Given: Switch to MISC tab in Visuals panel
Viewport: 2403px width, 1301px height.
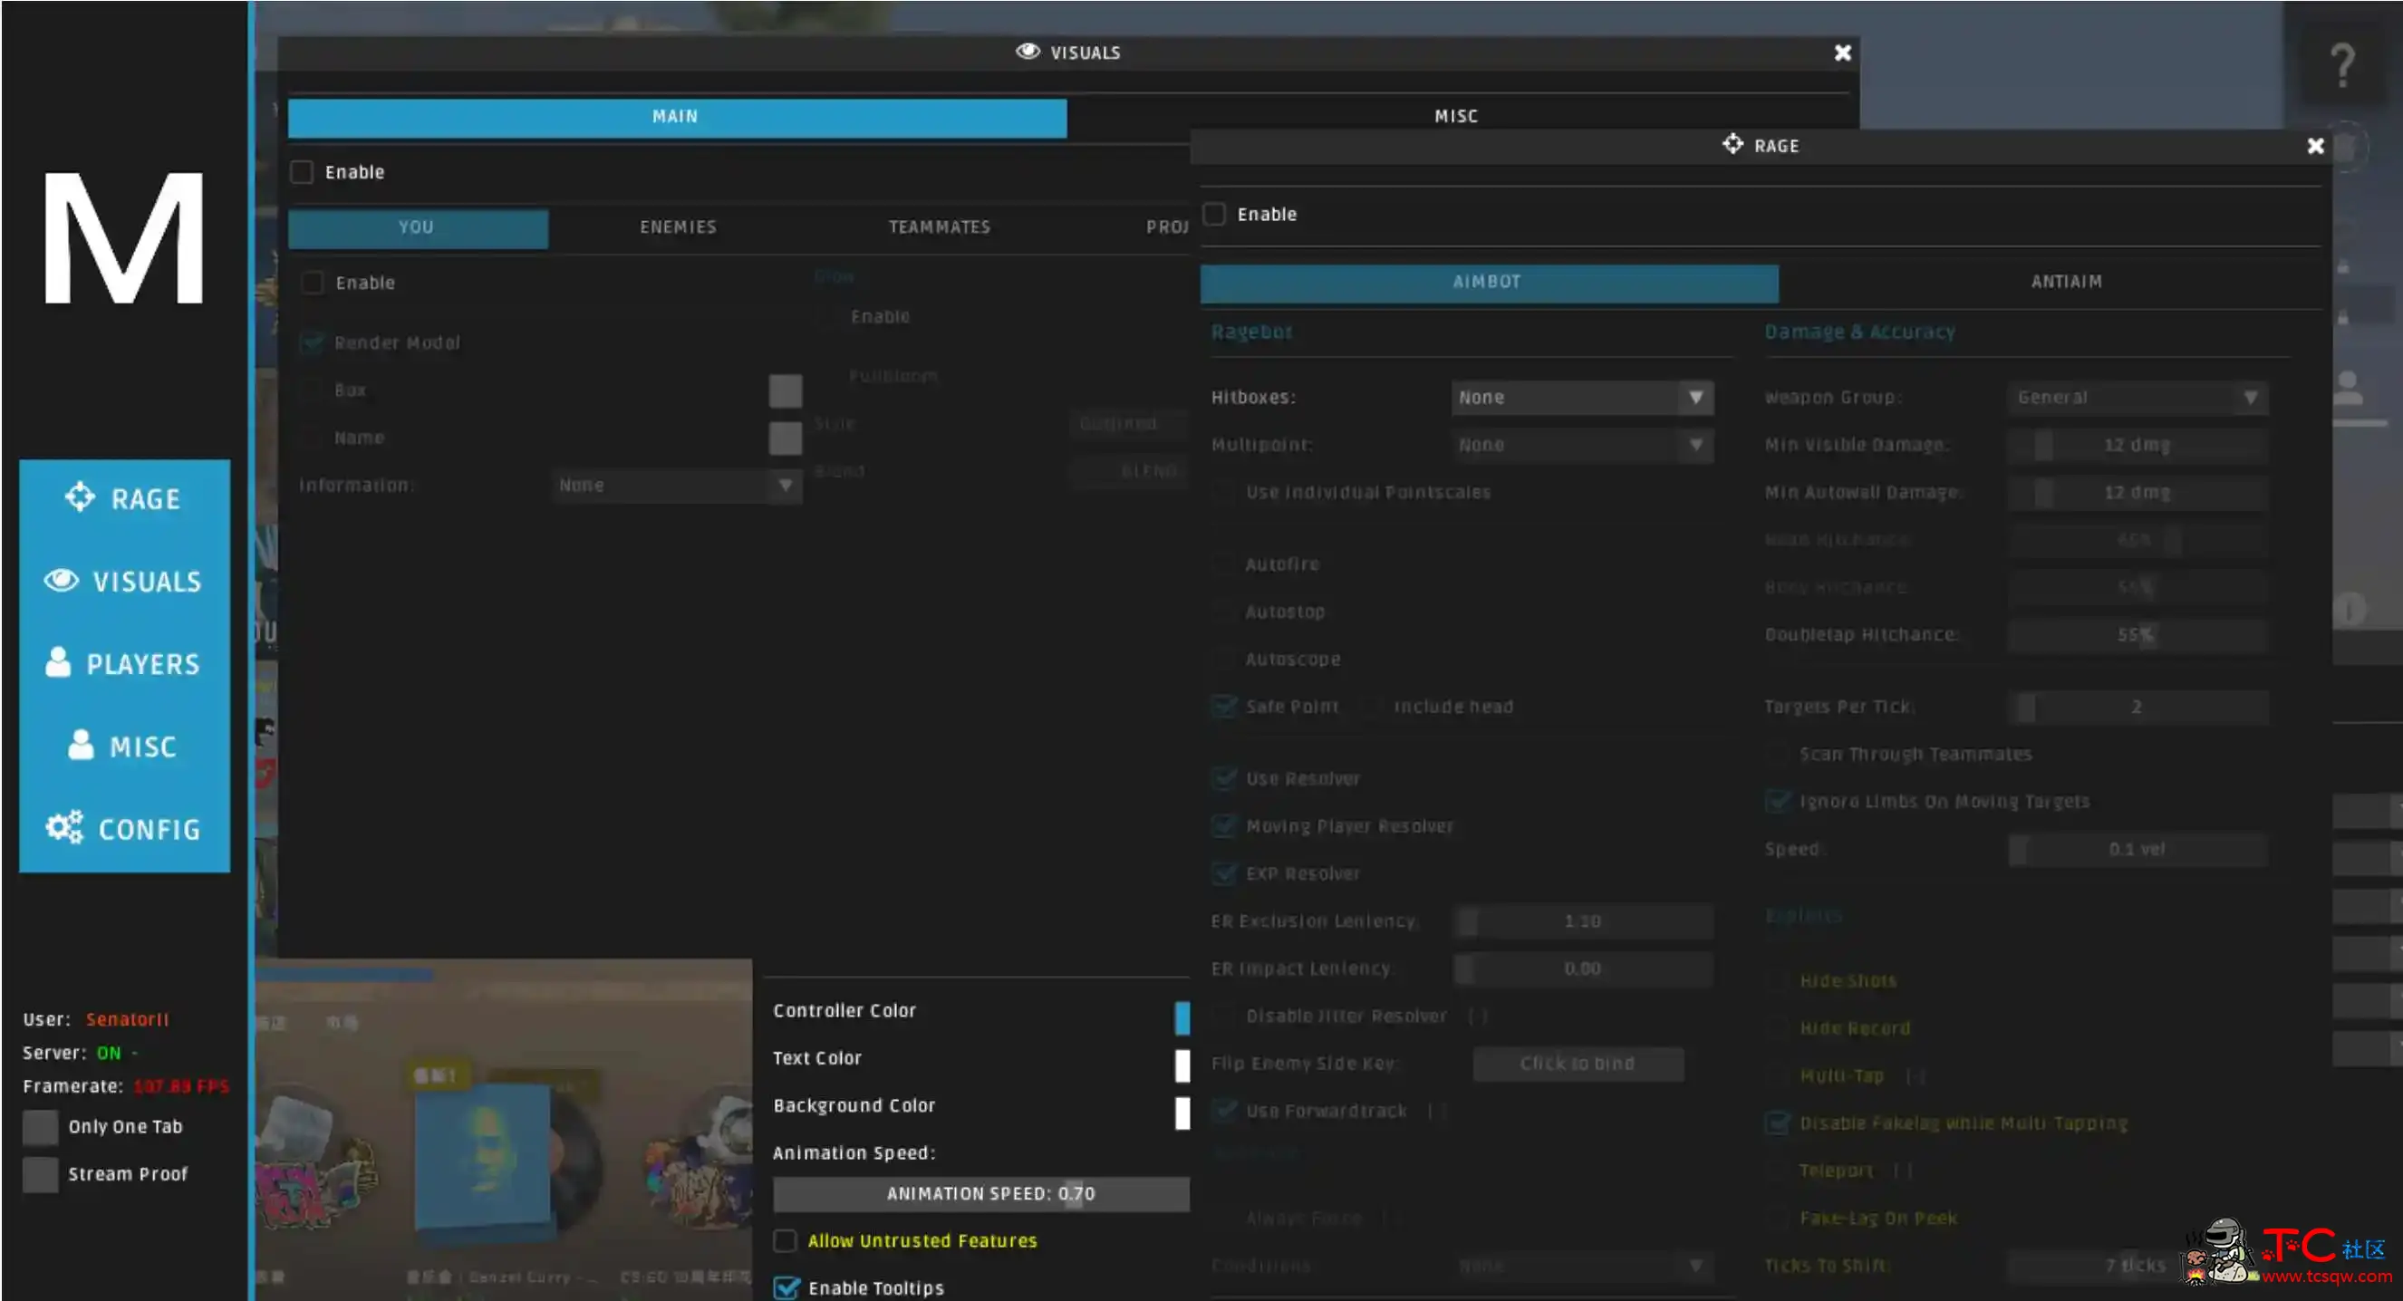Looking at the screenshot, I should 1454,115.
